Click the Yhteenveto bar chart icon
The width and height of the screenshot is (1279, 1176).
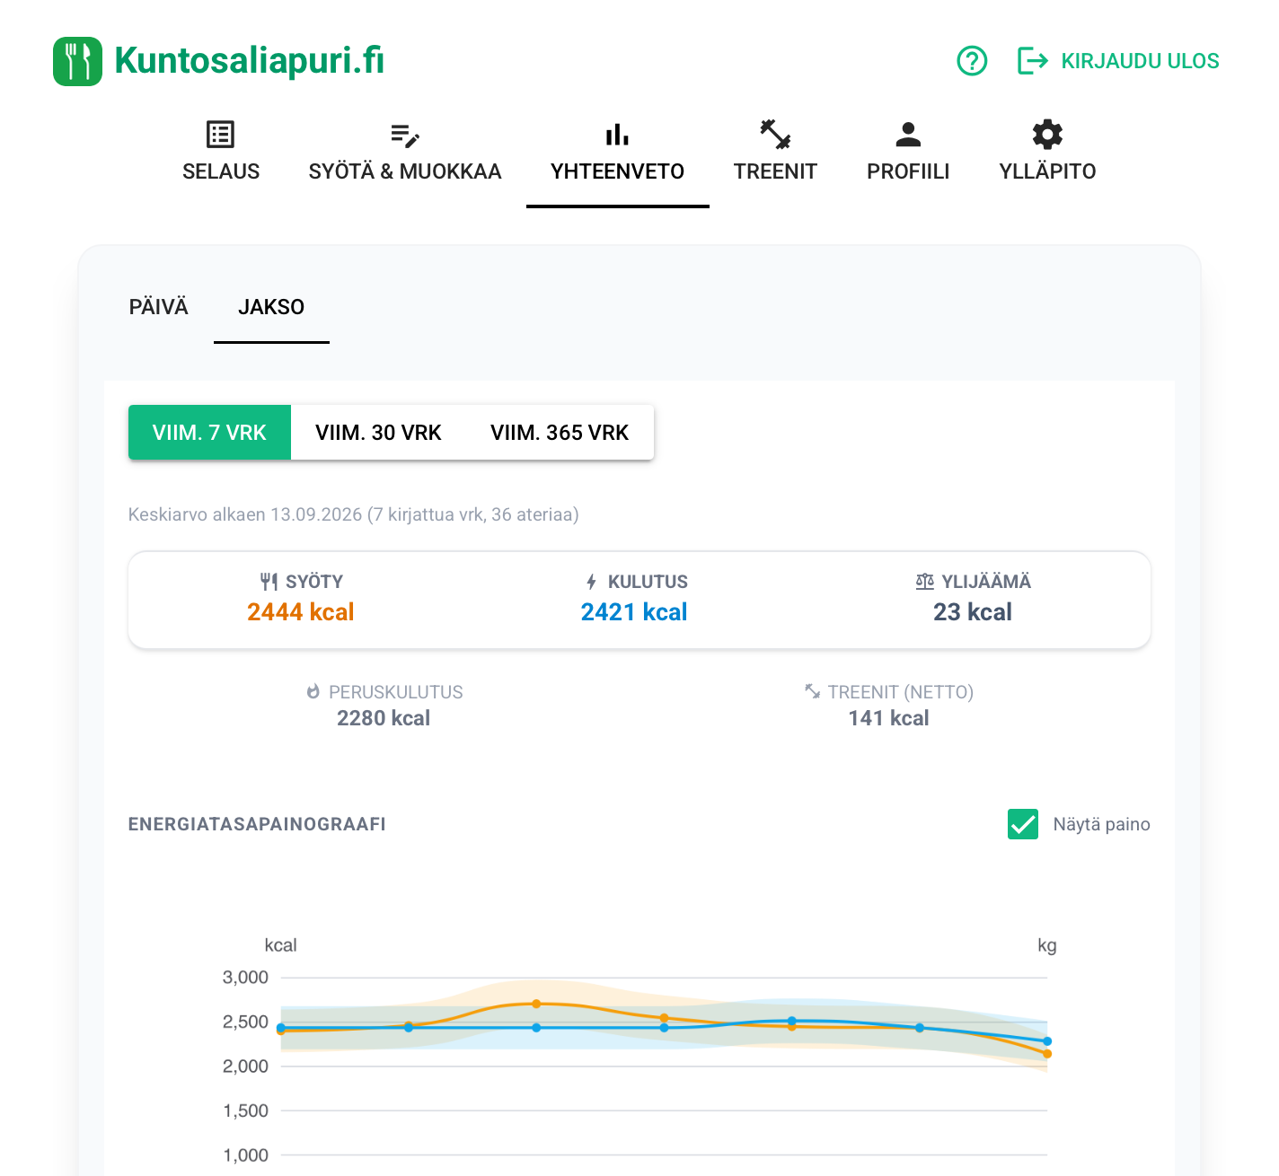coord(617,135)
